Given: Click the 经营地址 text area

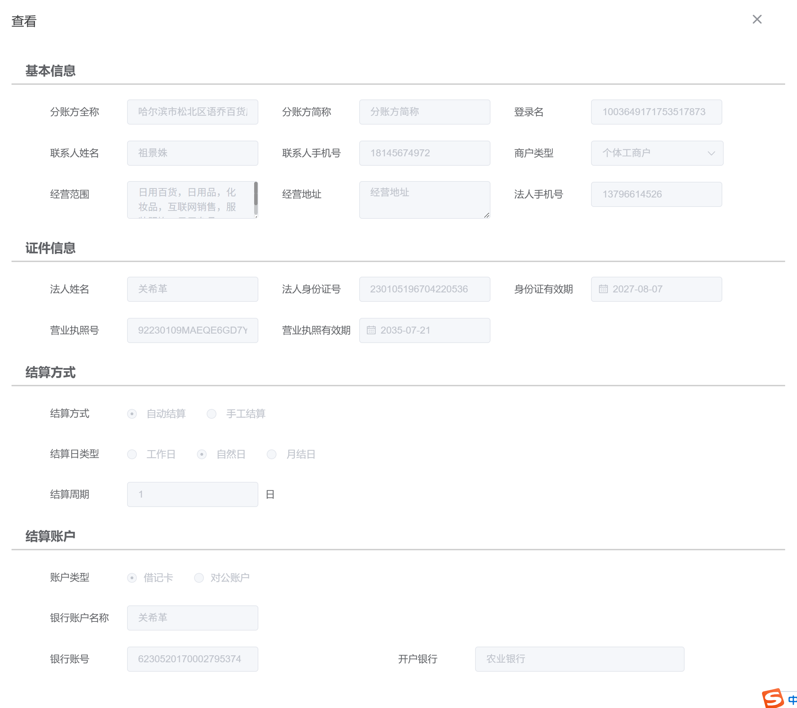Looking at the screenshot, I should click(x=424, y=200).
